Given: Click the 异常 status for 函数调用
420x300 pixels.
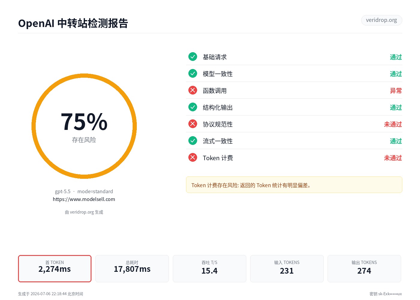Looking at the screenshot, I should point(396,91).
